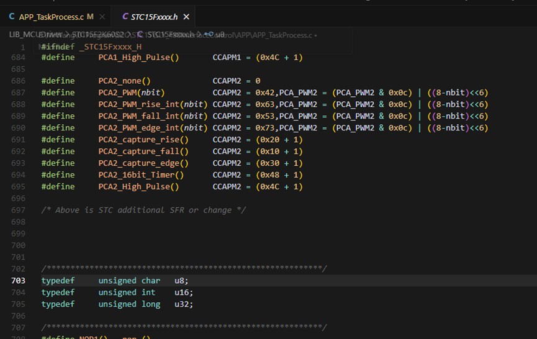Click the PCA2_PWM(nbit) macro on line 687
The width and height of the screenshot is (537, 339).
point(132,93)
